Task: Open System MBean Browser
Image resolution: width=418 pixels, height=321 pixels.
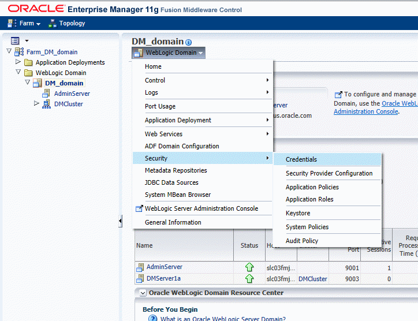Action: coord(203,195)
